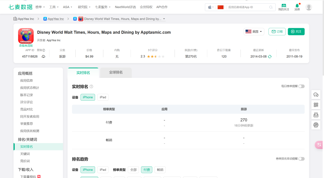324x178 pixels.
Task: Select 全部 chart type
Action: [133, 170]
